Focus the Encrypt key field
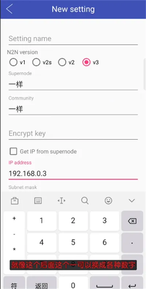 [x=73, y=134]
